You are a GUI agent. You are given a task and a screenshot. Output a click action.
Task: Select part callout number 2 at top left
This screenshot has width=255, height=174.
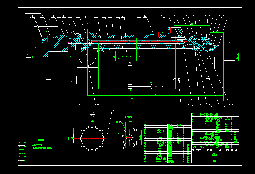[x=42, y=16]
